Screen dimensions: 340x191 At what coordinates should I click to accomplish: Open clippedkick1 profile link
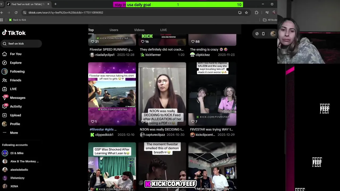pyautogui.click(x=104, y=135)
